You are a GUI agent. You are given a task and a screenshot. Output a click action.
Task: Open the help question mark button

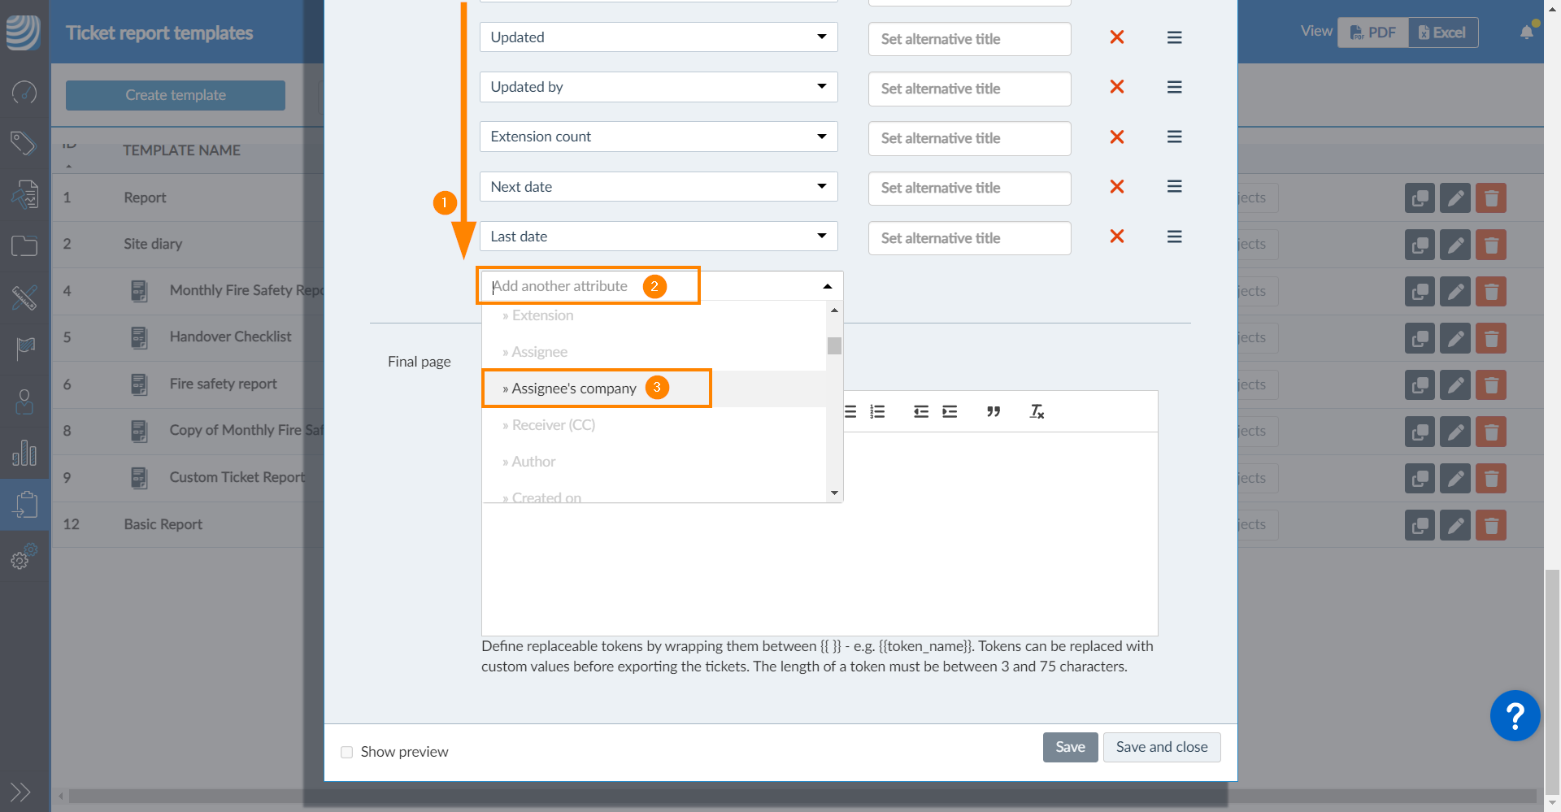(1514, 715)
